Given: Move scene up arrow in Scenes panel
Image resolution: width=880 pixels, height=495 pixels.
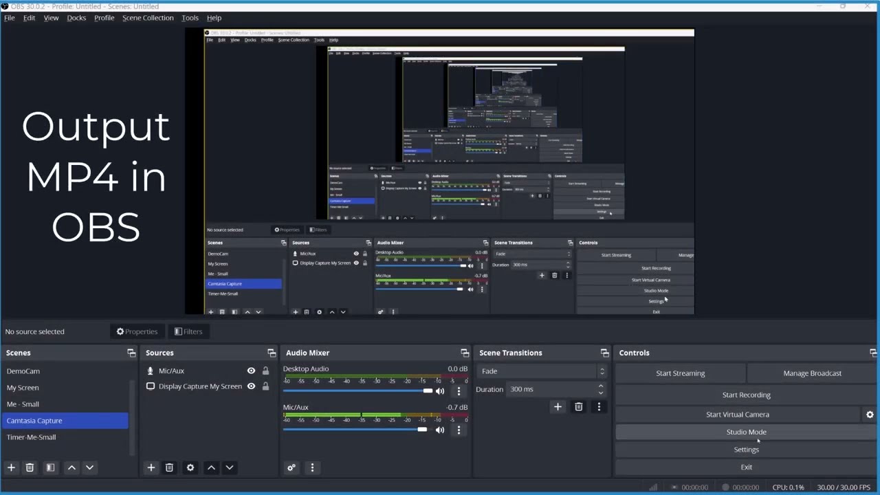Looking at the screenshot, I should pyautogui.click(x=71, y=467).
